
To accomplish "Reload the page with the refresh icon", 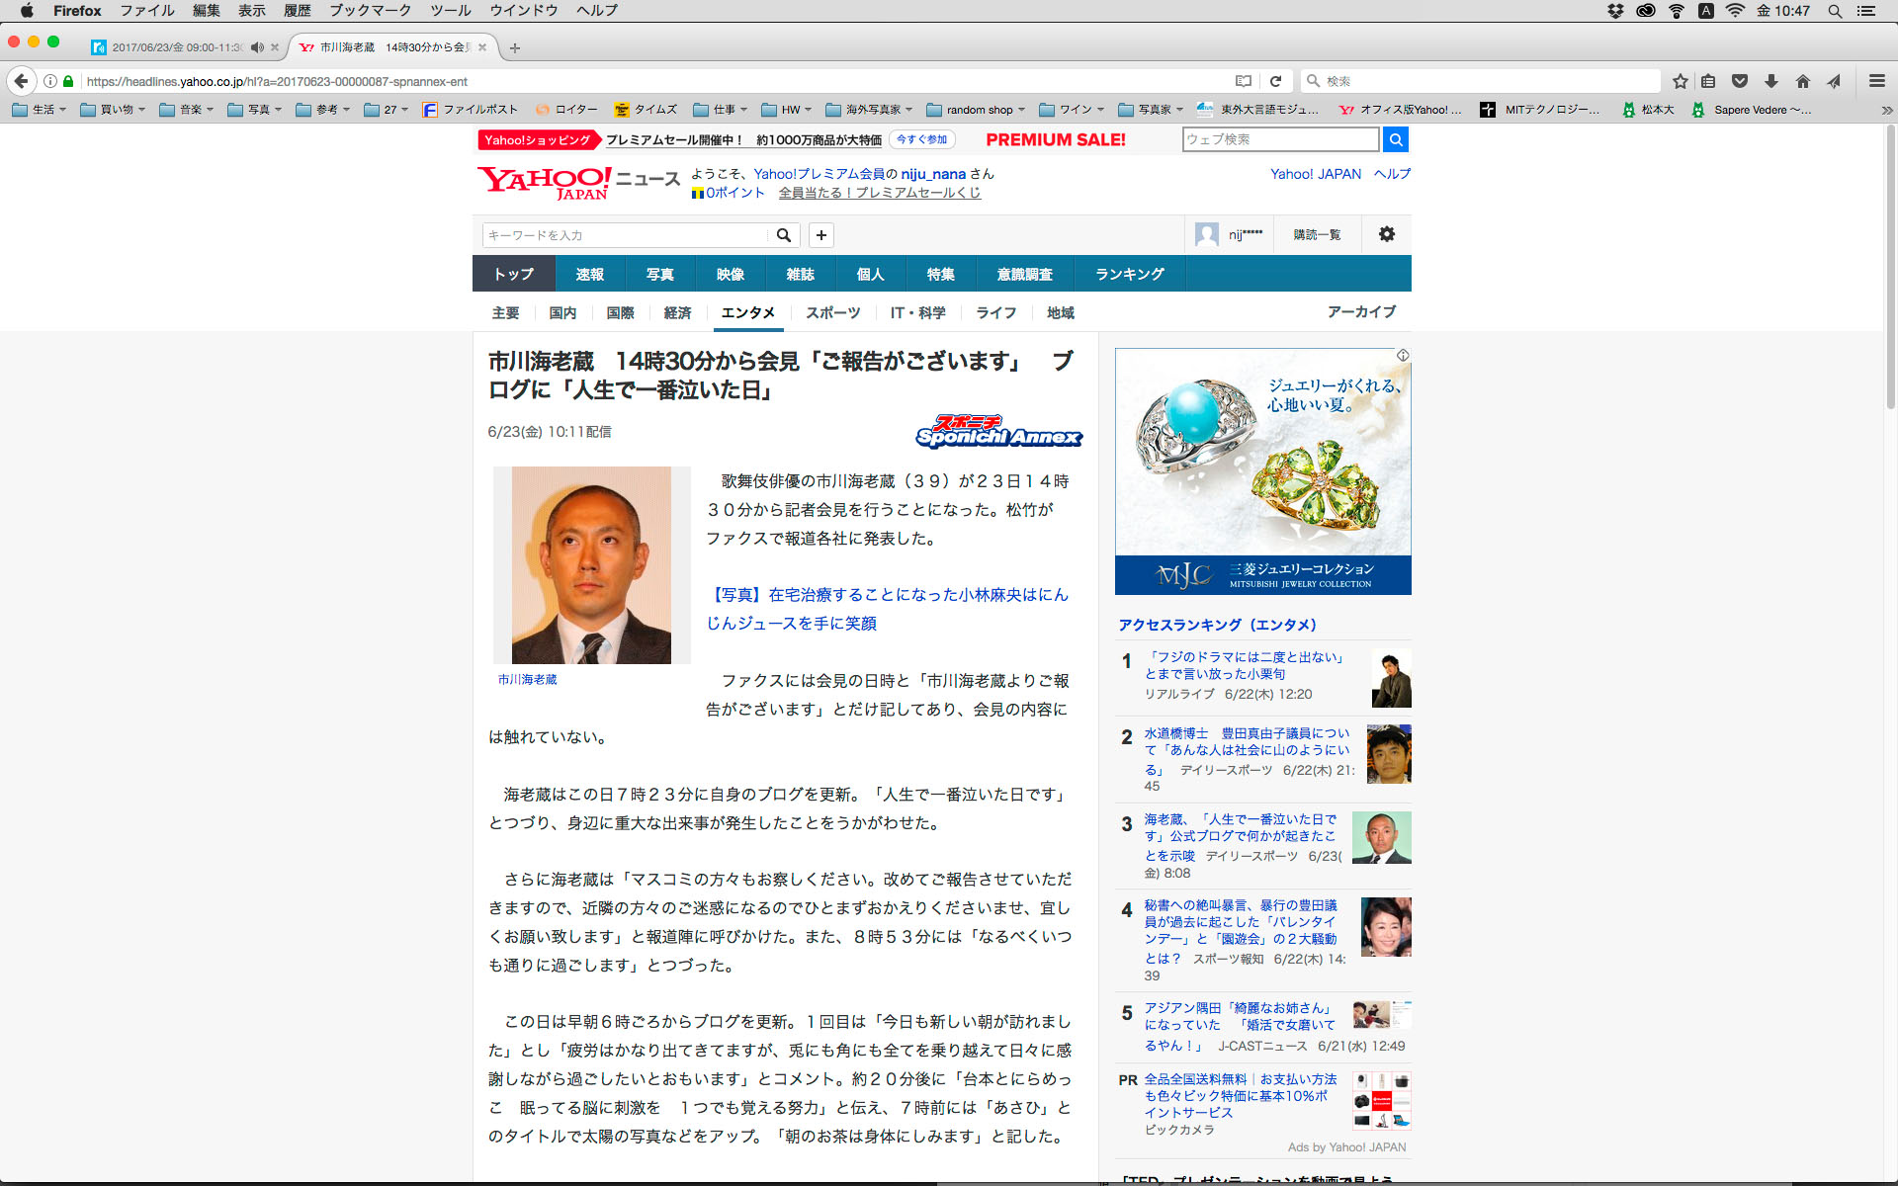I will (1275, 81).
